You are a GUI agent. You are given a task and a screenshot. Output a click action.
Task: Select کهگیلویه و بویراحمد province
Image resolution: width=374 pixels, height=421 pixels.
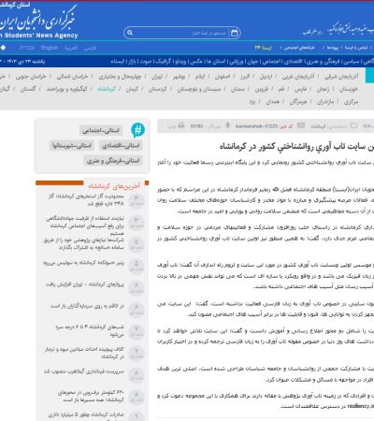coord(67,89)
